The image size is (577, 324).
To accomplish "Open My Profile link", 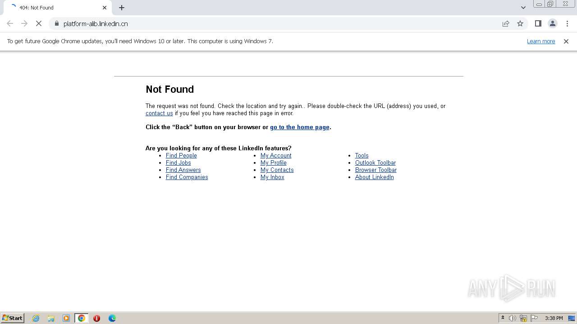I will (273, 163).
